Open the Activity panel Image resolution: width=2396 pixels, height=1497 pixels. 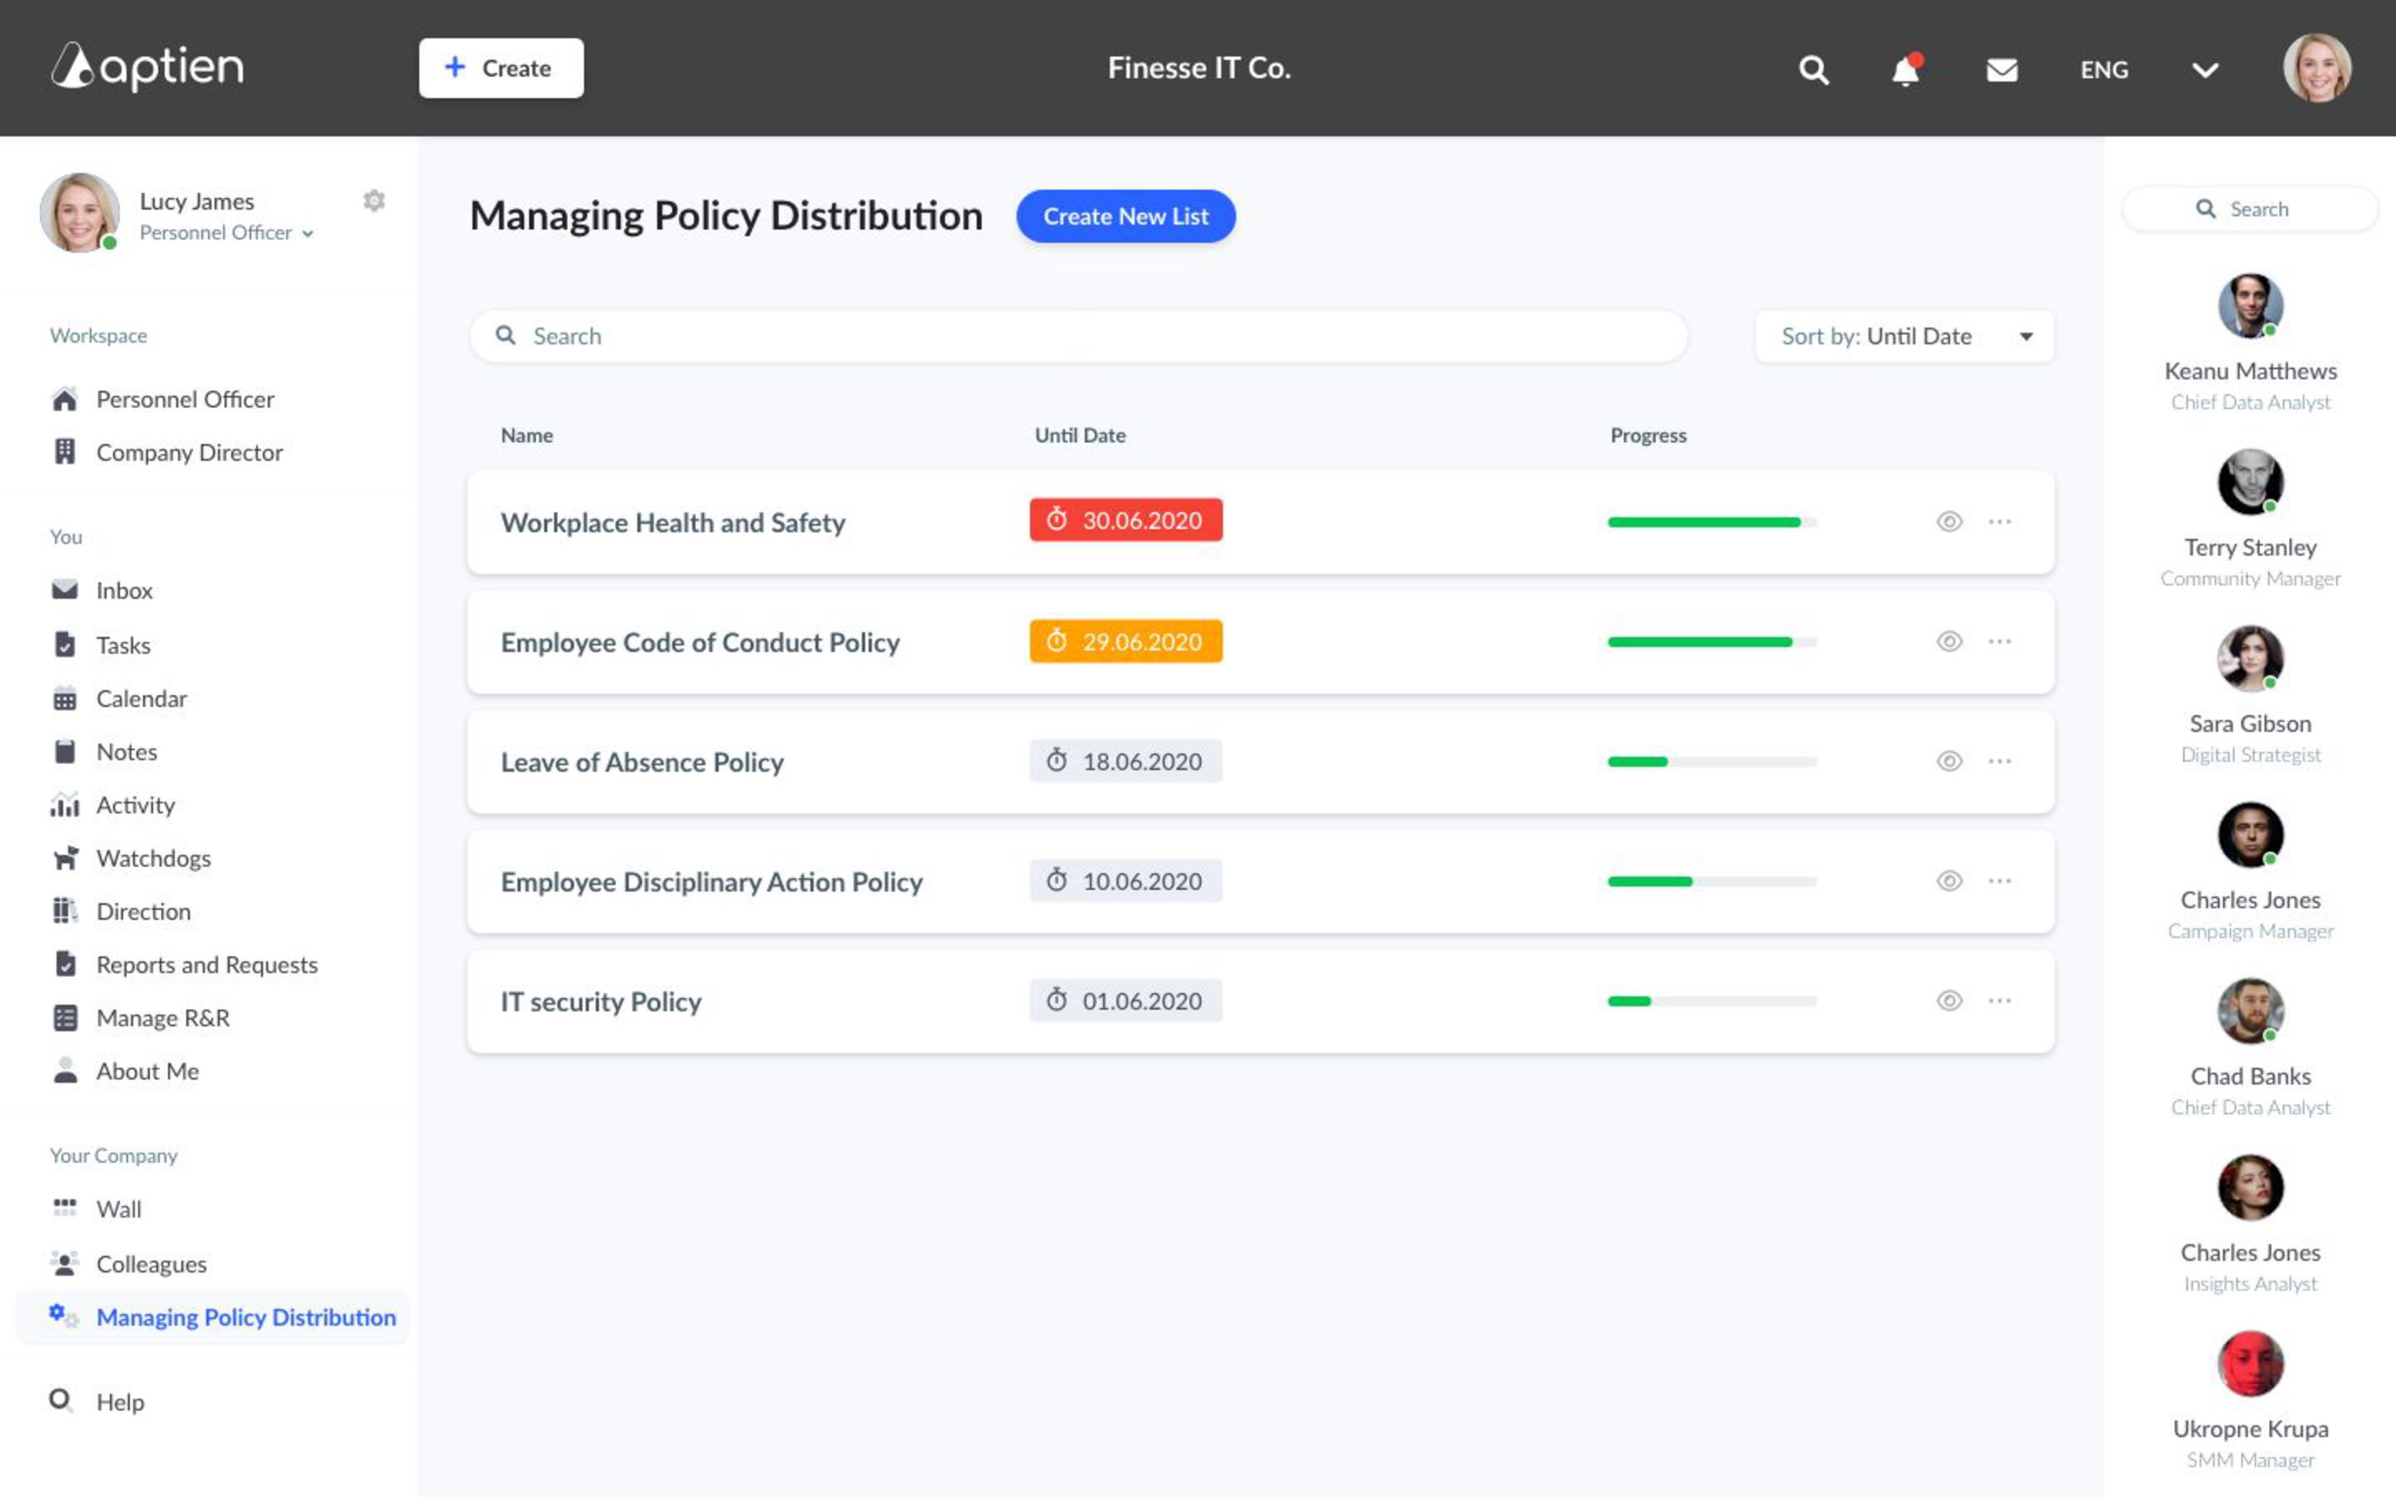click(x=135, y=805)
